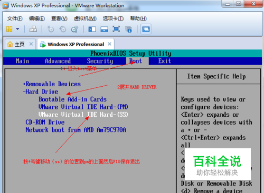Revert to snapshot using the clock-arrow icon
264x193 pixels.
(x=63, y=29)
